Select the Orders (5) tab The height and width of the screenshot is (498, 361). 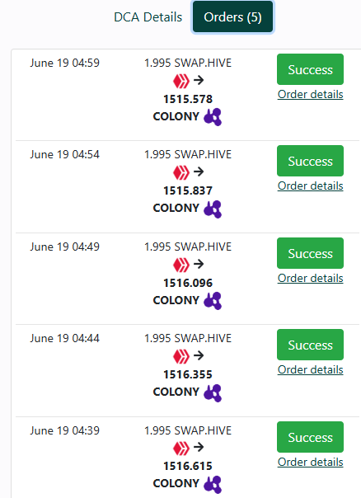click(x=232, y=17)
